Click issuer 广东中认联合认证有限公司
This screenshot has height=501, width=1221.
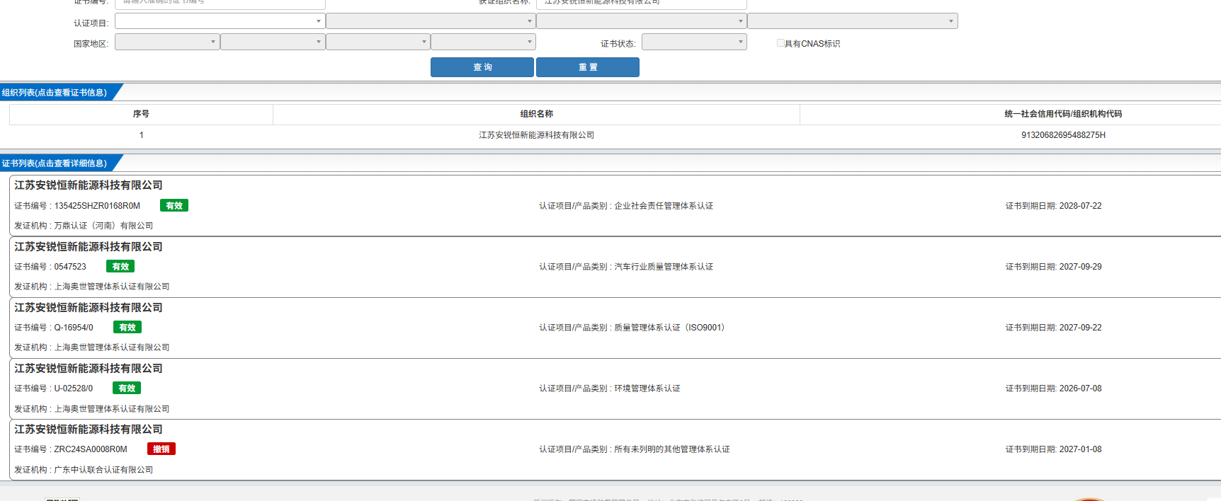click(x=103, y=470)
